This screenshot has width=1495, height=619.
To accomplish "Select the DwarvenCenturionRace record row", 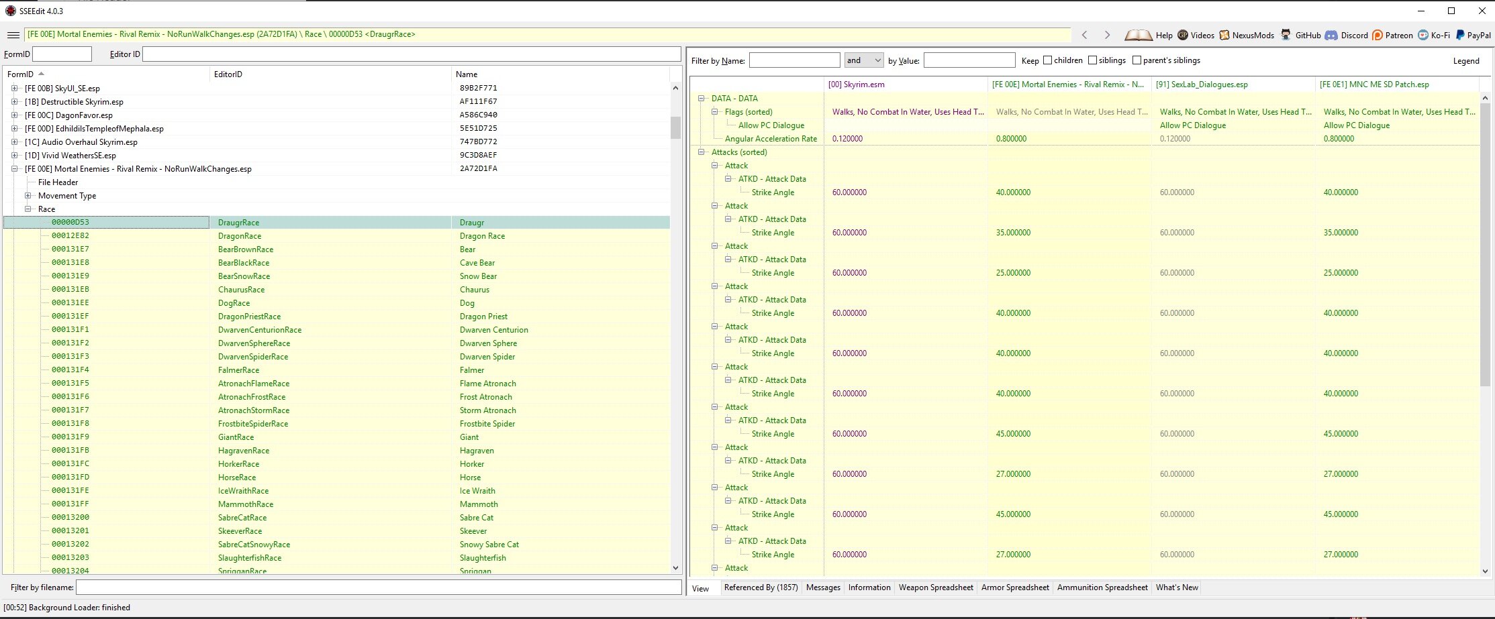I will [x=336, y=330].
